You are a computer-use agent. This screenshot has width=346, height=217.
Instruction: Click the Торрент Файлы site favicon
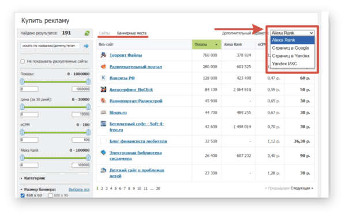pyautogui.click(x=103, y=55)
